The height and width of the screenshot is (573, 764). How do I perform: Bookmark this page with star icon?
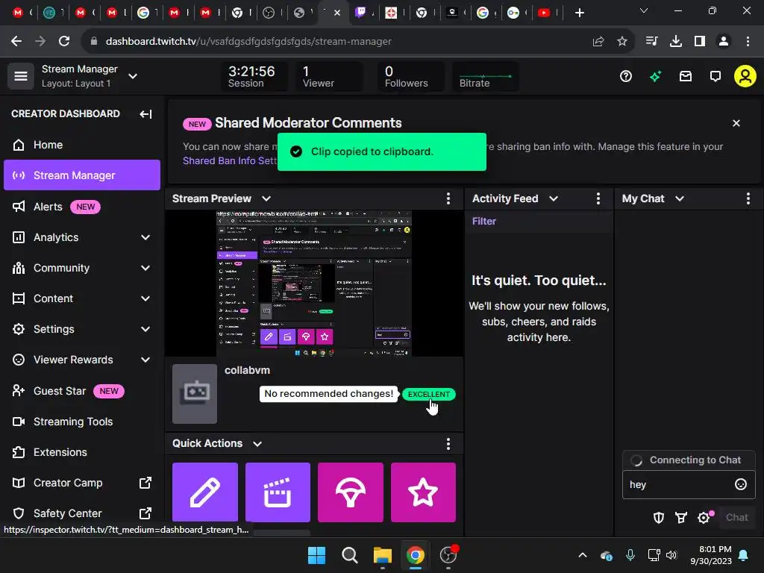click(x=622, y=42)
